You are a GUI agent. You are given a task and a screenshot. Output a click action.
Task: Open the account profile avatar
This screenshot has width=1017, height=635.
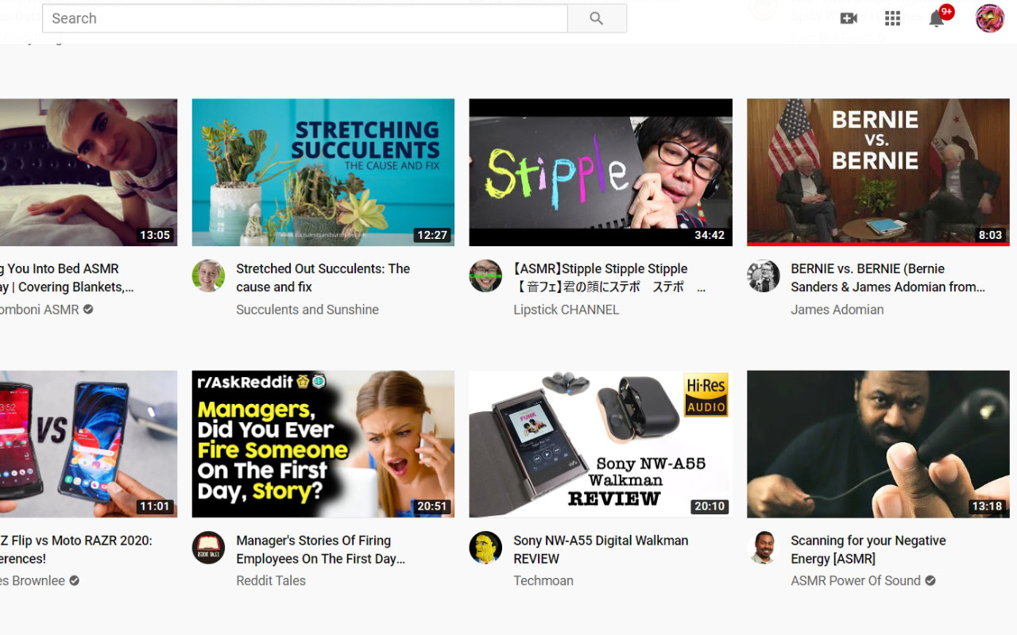[990, 18]
